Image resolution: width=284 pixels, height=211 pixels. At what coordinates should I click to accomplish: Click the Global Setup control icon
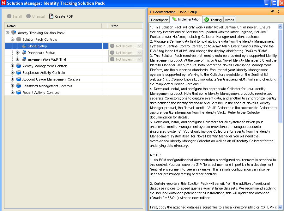tap(24, 46)
